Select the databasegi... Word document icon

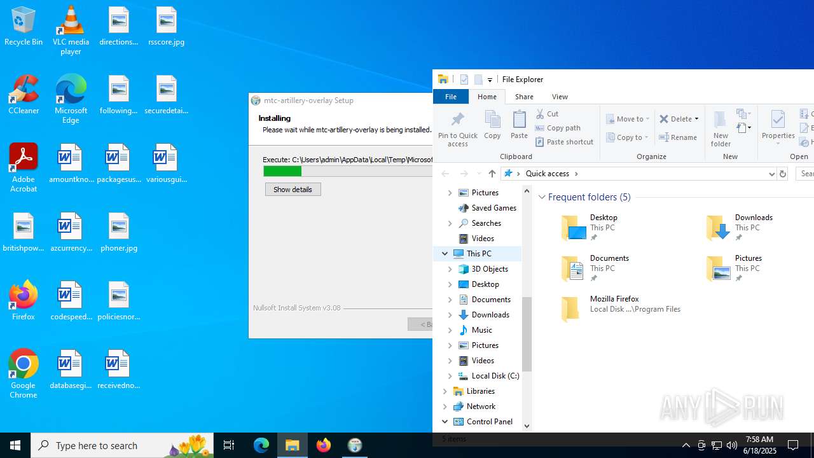click(71, 370)
